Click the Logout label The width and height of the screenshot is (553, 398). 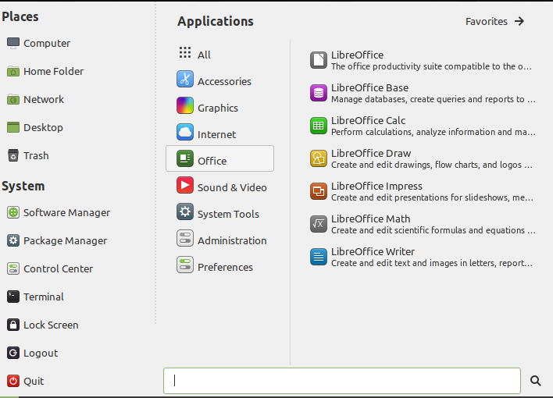click(41, 354)
